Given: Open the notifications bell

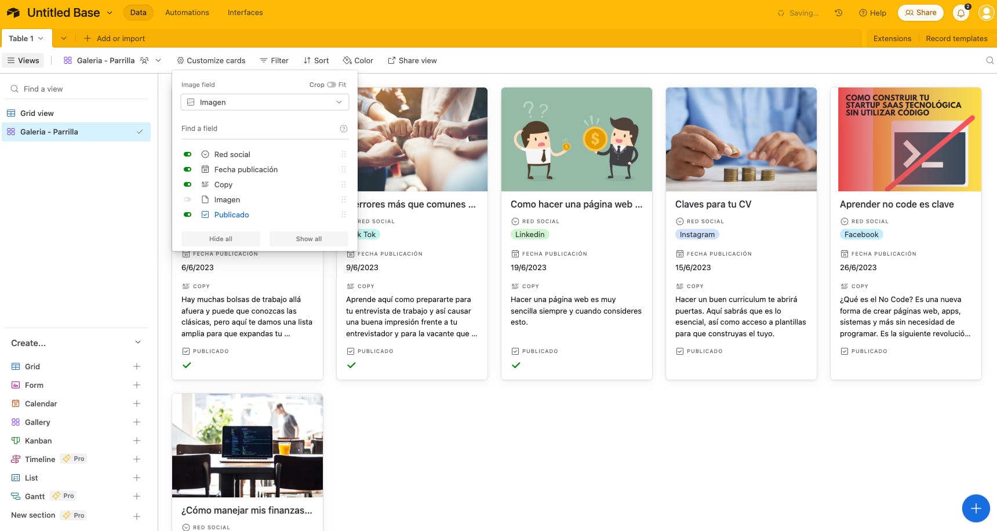Looking at the screenshot, I should 961,13.
